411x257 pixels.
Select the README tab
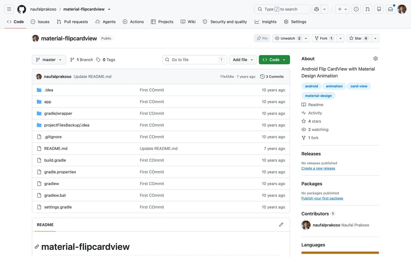click(45, 225)
